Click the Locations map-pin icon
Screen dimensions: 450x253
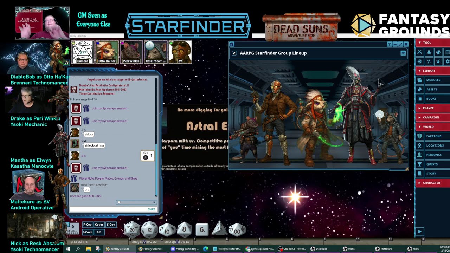419,145
